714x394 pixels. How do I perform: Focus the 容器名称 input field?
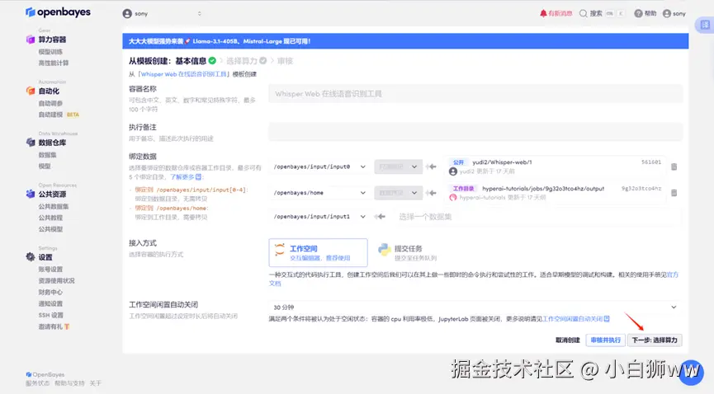[x=475, y=94]
